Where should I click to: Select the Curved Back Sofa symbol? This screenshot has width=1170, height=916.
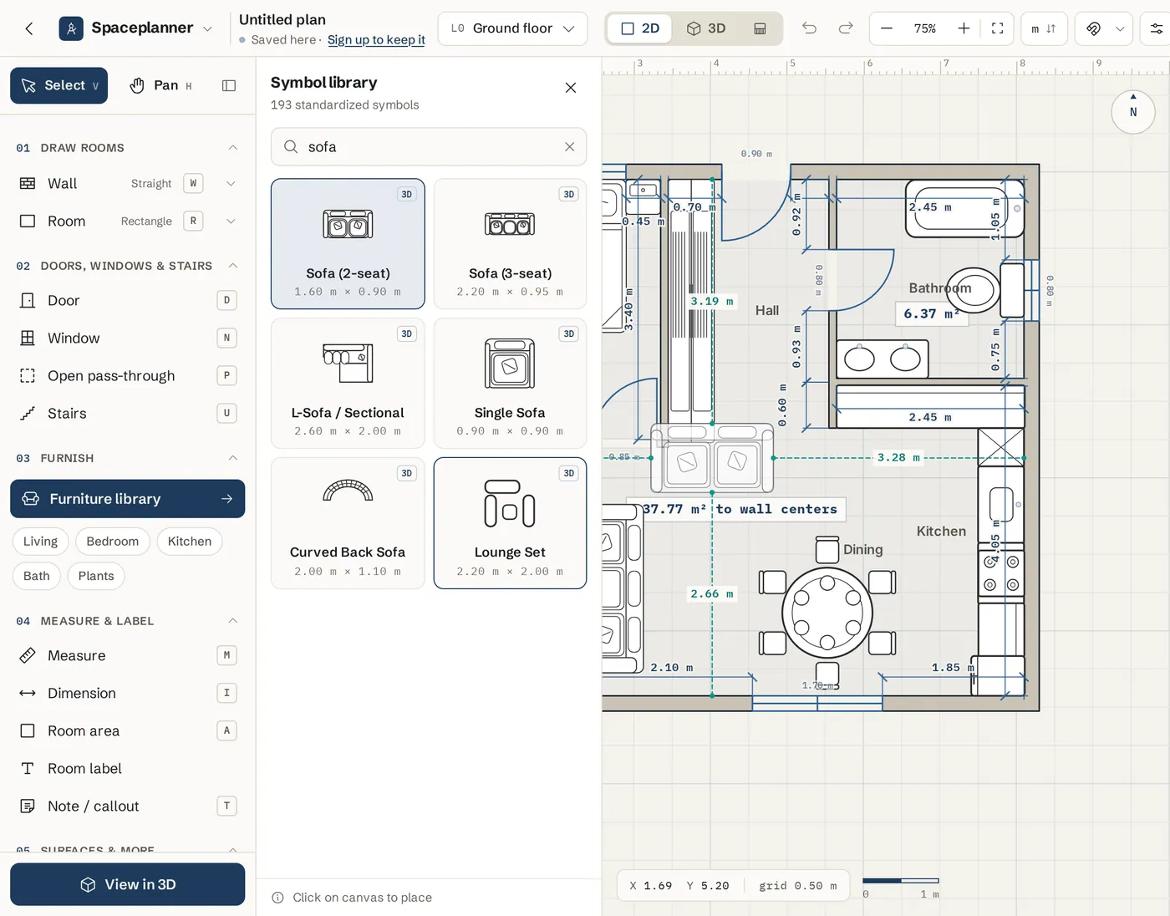(x=348, y=523)
